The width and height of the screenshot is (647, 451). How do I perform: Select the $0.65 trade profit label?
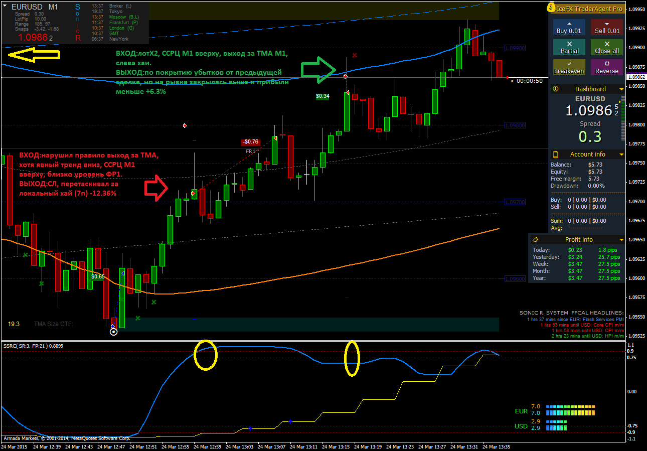click(98, 276)
